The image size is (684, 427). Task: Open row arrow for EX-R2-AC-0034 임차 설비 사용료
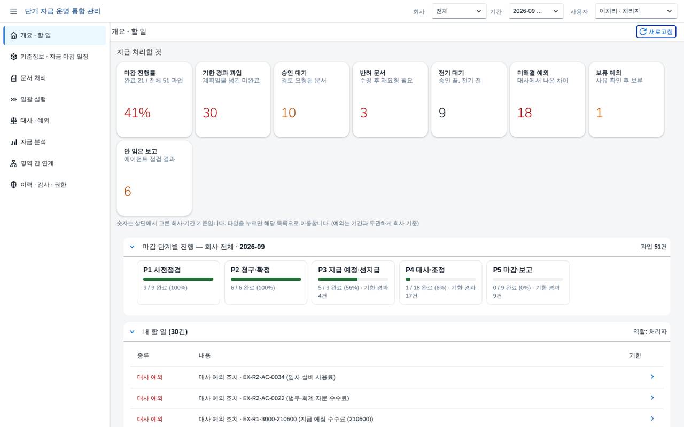click(x=652, y=377)
